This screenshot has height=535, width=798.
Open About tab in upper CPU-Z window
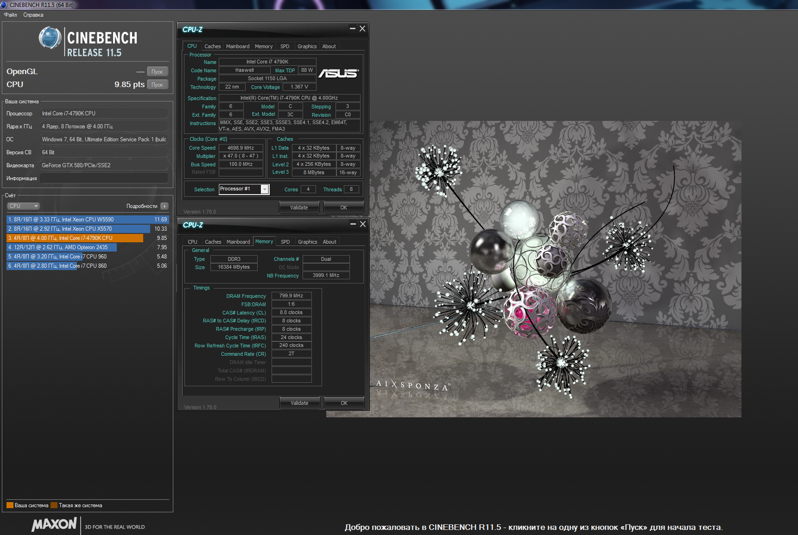pyautogui.click(x=329, y=46)
